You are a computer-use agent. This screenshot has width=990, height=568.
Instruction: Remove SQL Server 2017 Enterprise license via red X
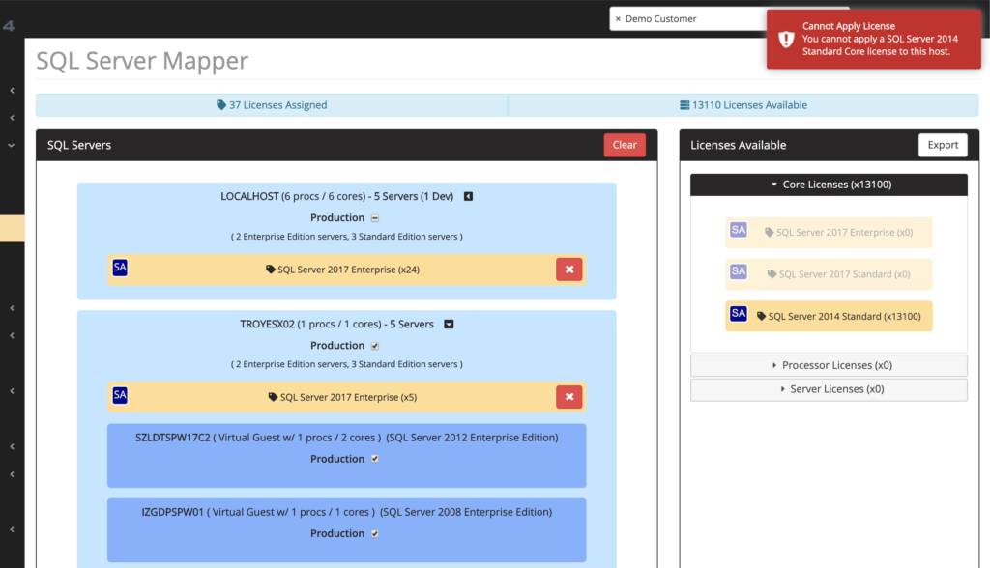(x=569, y=269)
